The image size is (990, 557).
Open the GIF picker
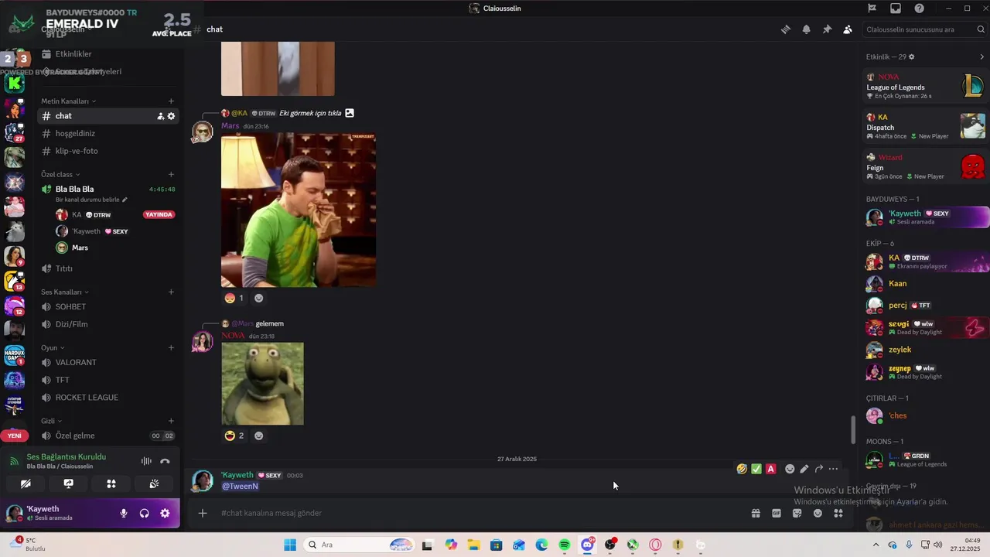point(777,513)
